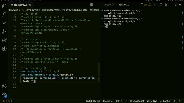Open the feedback icon in status bar
184x103 pixels.
(175, 101)
